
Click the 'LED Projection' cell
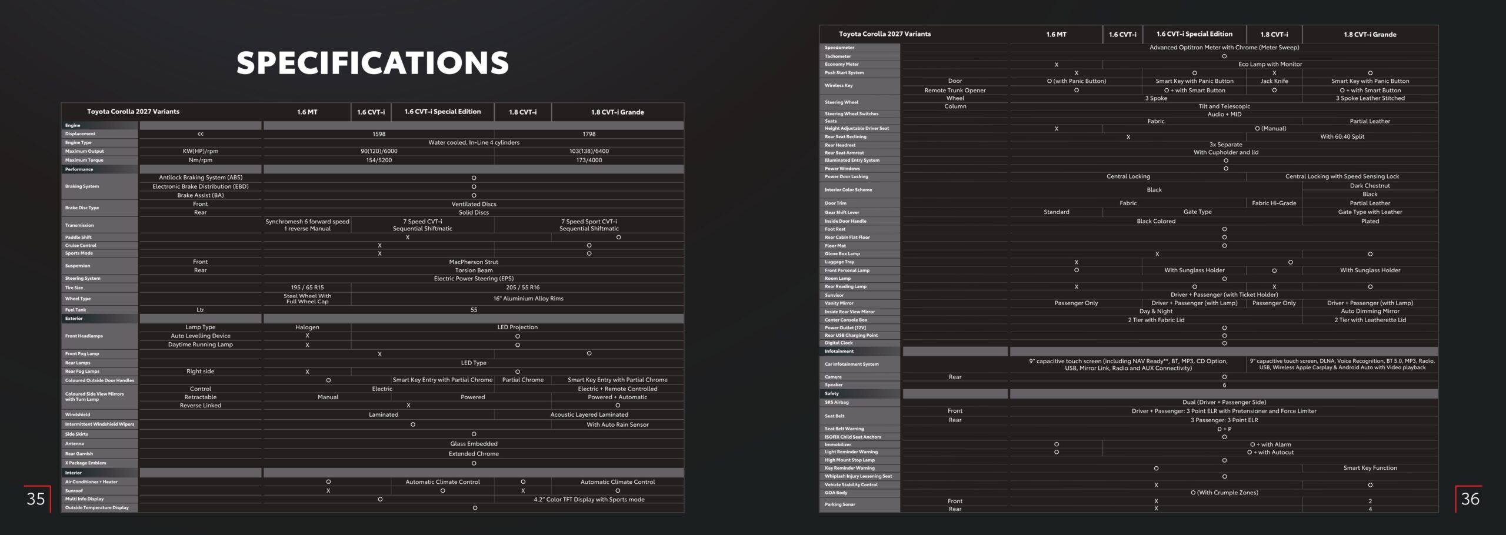pyautogui.click(x=517, y=327)
